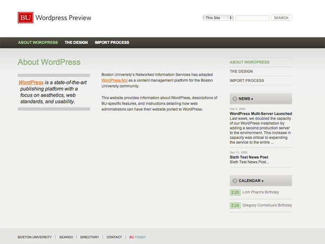This screenshot has width=325, height=244.
Task: Click the search text input field
Action: click(252, 18)
